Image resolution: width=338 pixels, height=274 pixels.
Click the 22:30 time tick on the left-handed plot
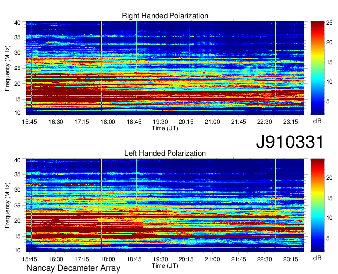tap(265, 259)
